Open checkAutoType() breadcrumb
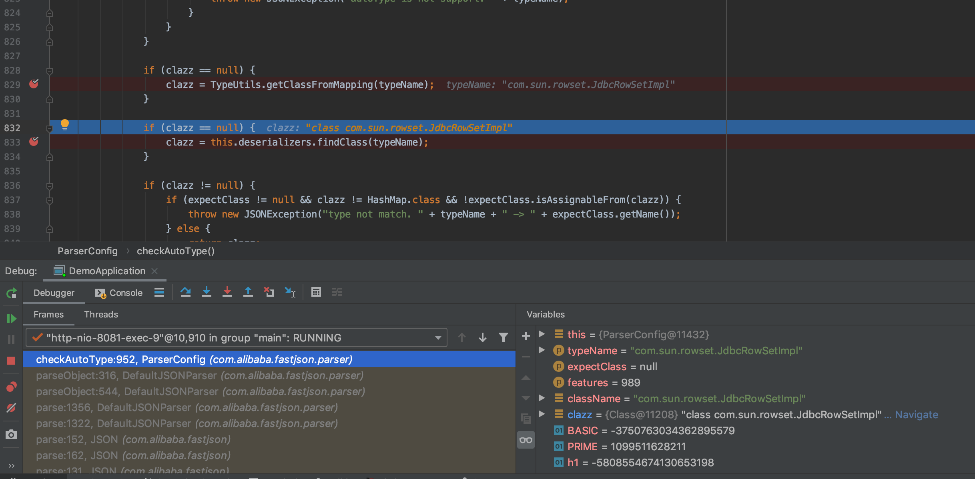 176,251
